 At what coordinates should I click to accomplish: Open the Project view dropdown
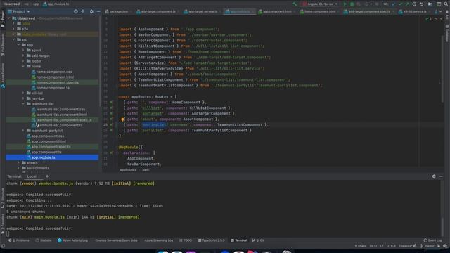point(19,11)
